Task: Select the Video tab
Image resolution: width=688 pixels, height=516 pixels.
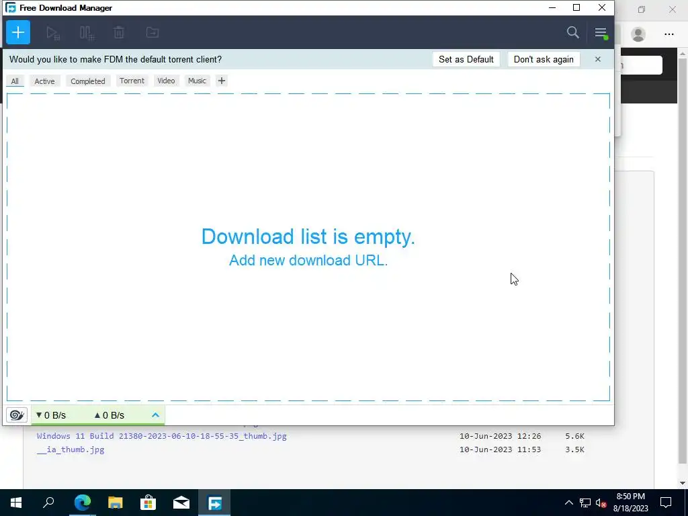Action: (166, 81)
